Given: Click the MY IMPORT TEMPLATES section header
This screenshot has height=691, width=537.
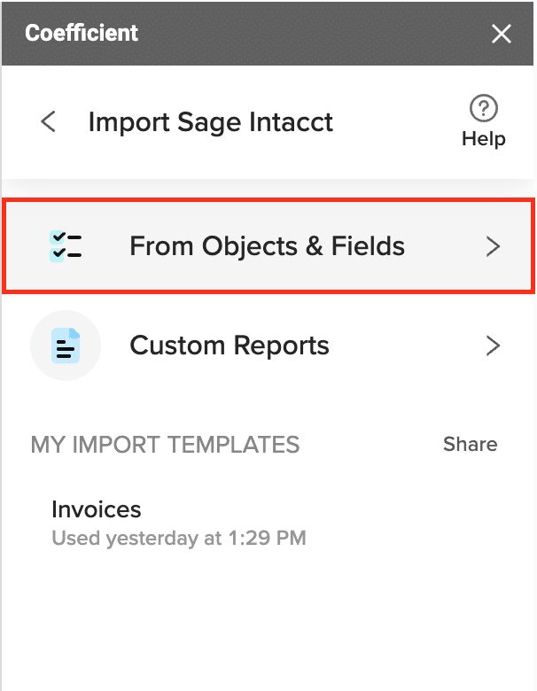Looking at the screenshot, I should 165,445.
